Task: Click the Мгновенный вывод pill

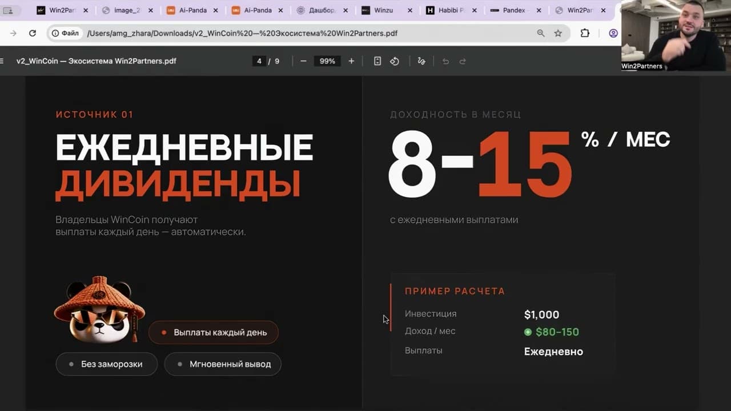Action: (x=223, y=364)
